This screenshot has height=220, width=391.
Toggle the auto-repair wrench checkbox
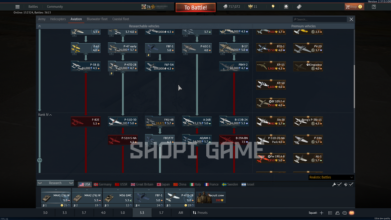coord(339,184)
